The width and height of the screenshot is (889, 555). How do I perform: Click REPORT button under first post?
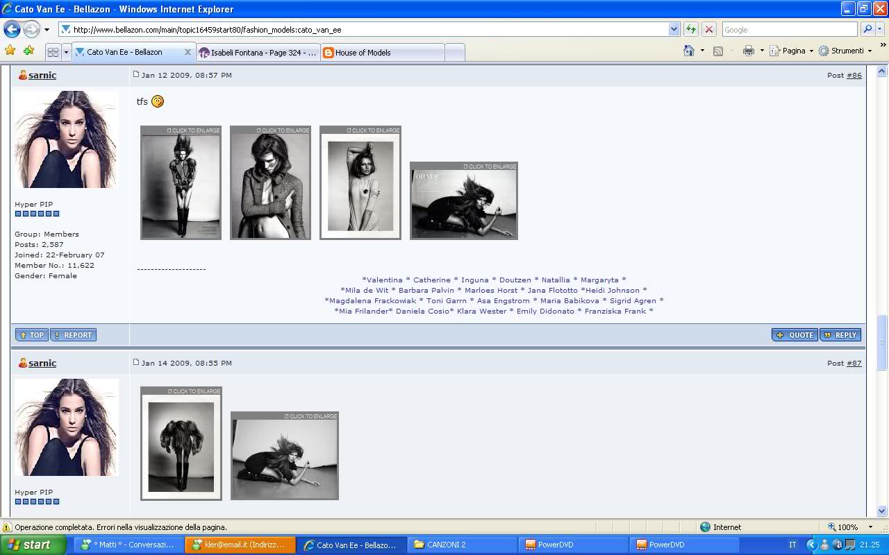(x=73, y=335)
